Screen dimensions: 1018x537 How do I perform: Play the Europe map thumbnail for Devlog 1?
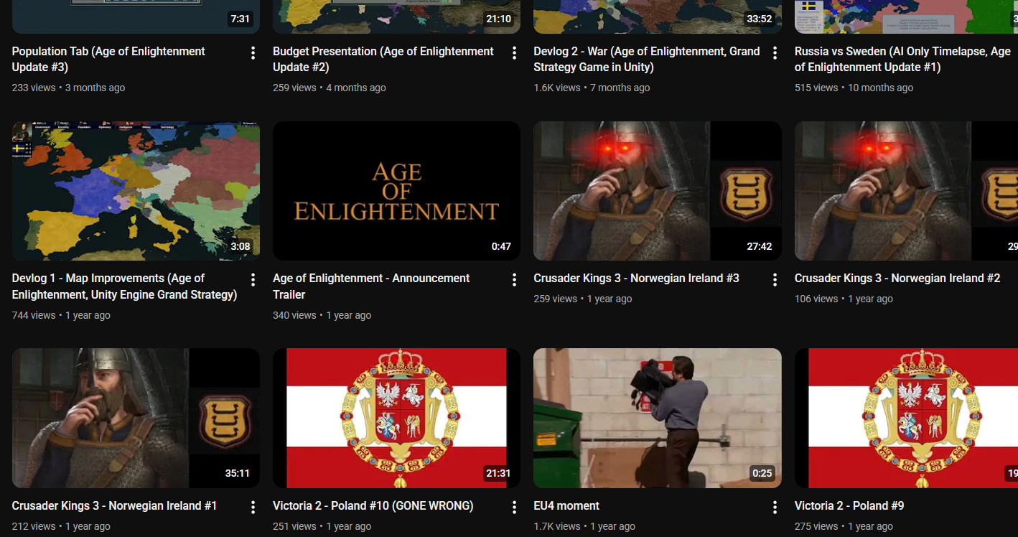[x=136, y=191]
